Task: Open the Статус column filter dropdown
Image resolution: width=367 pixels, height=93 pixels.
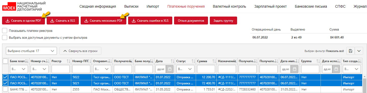Action: point(185,69)
